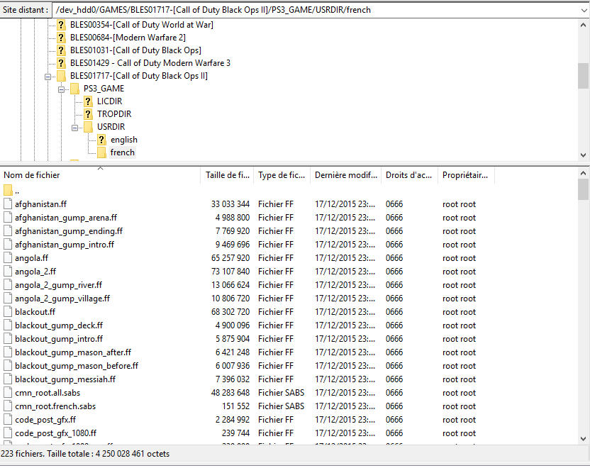
Task: Click the file icon for angola_2_gump_river.ff
Action: point(8,285)
